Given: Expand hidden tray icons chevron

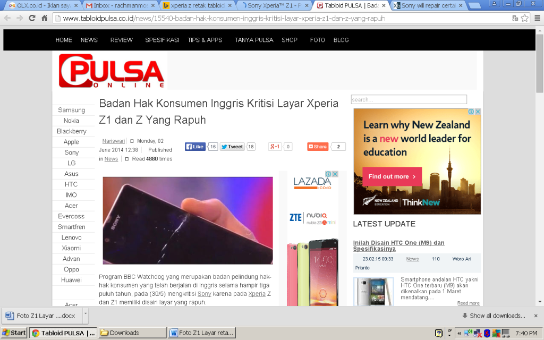Looking at the screenshot, I should point(460,334).
